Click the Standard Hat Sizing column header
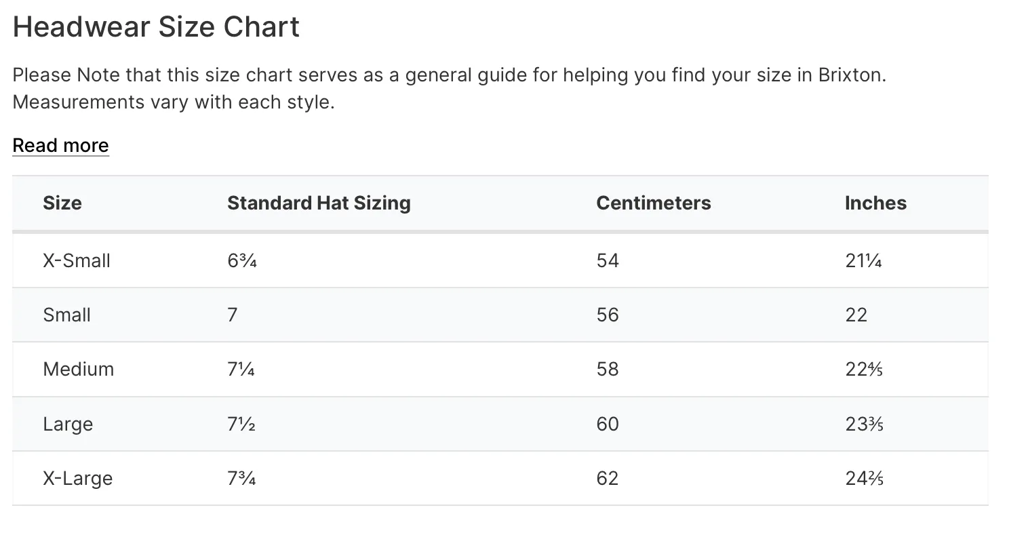 click(319, 203)
